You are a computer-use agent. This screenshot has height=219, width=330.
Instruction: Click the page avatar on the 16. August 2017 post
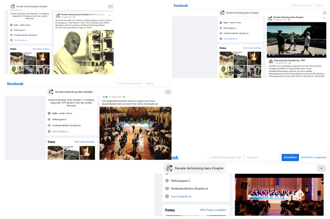(58, 15)
